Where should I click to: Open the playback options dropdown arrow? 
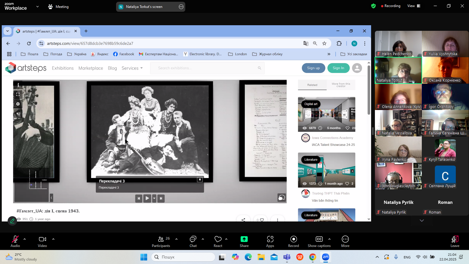pyautogui.click(x=154, y=198)
